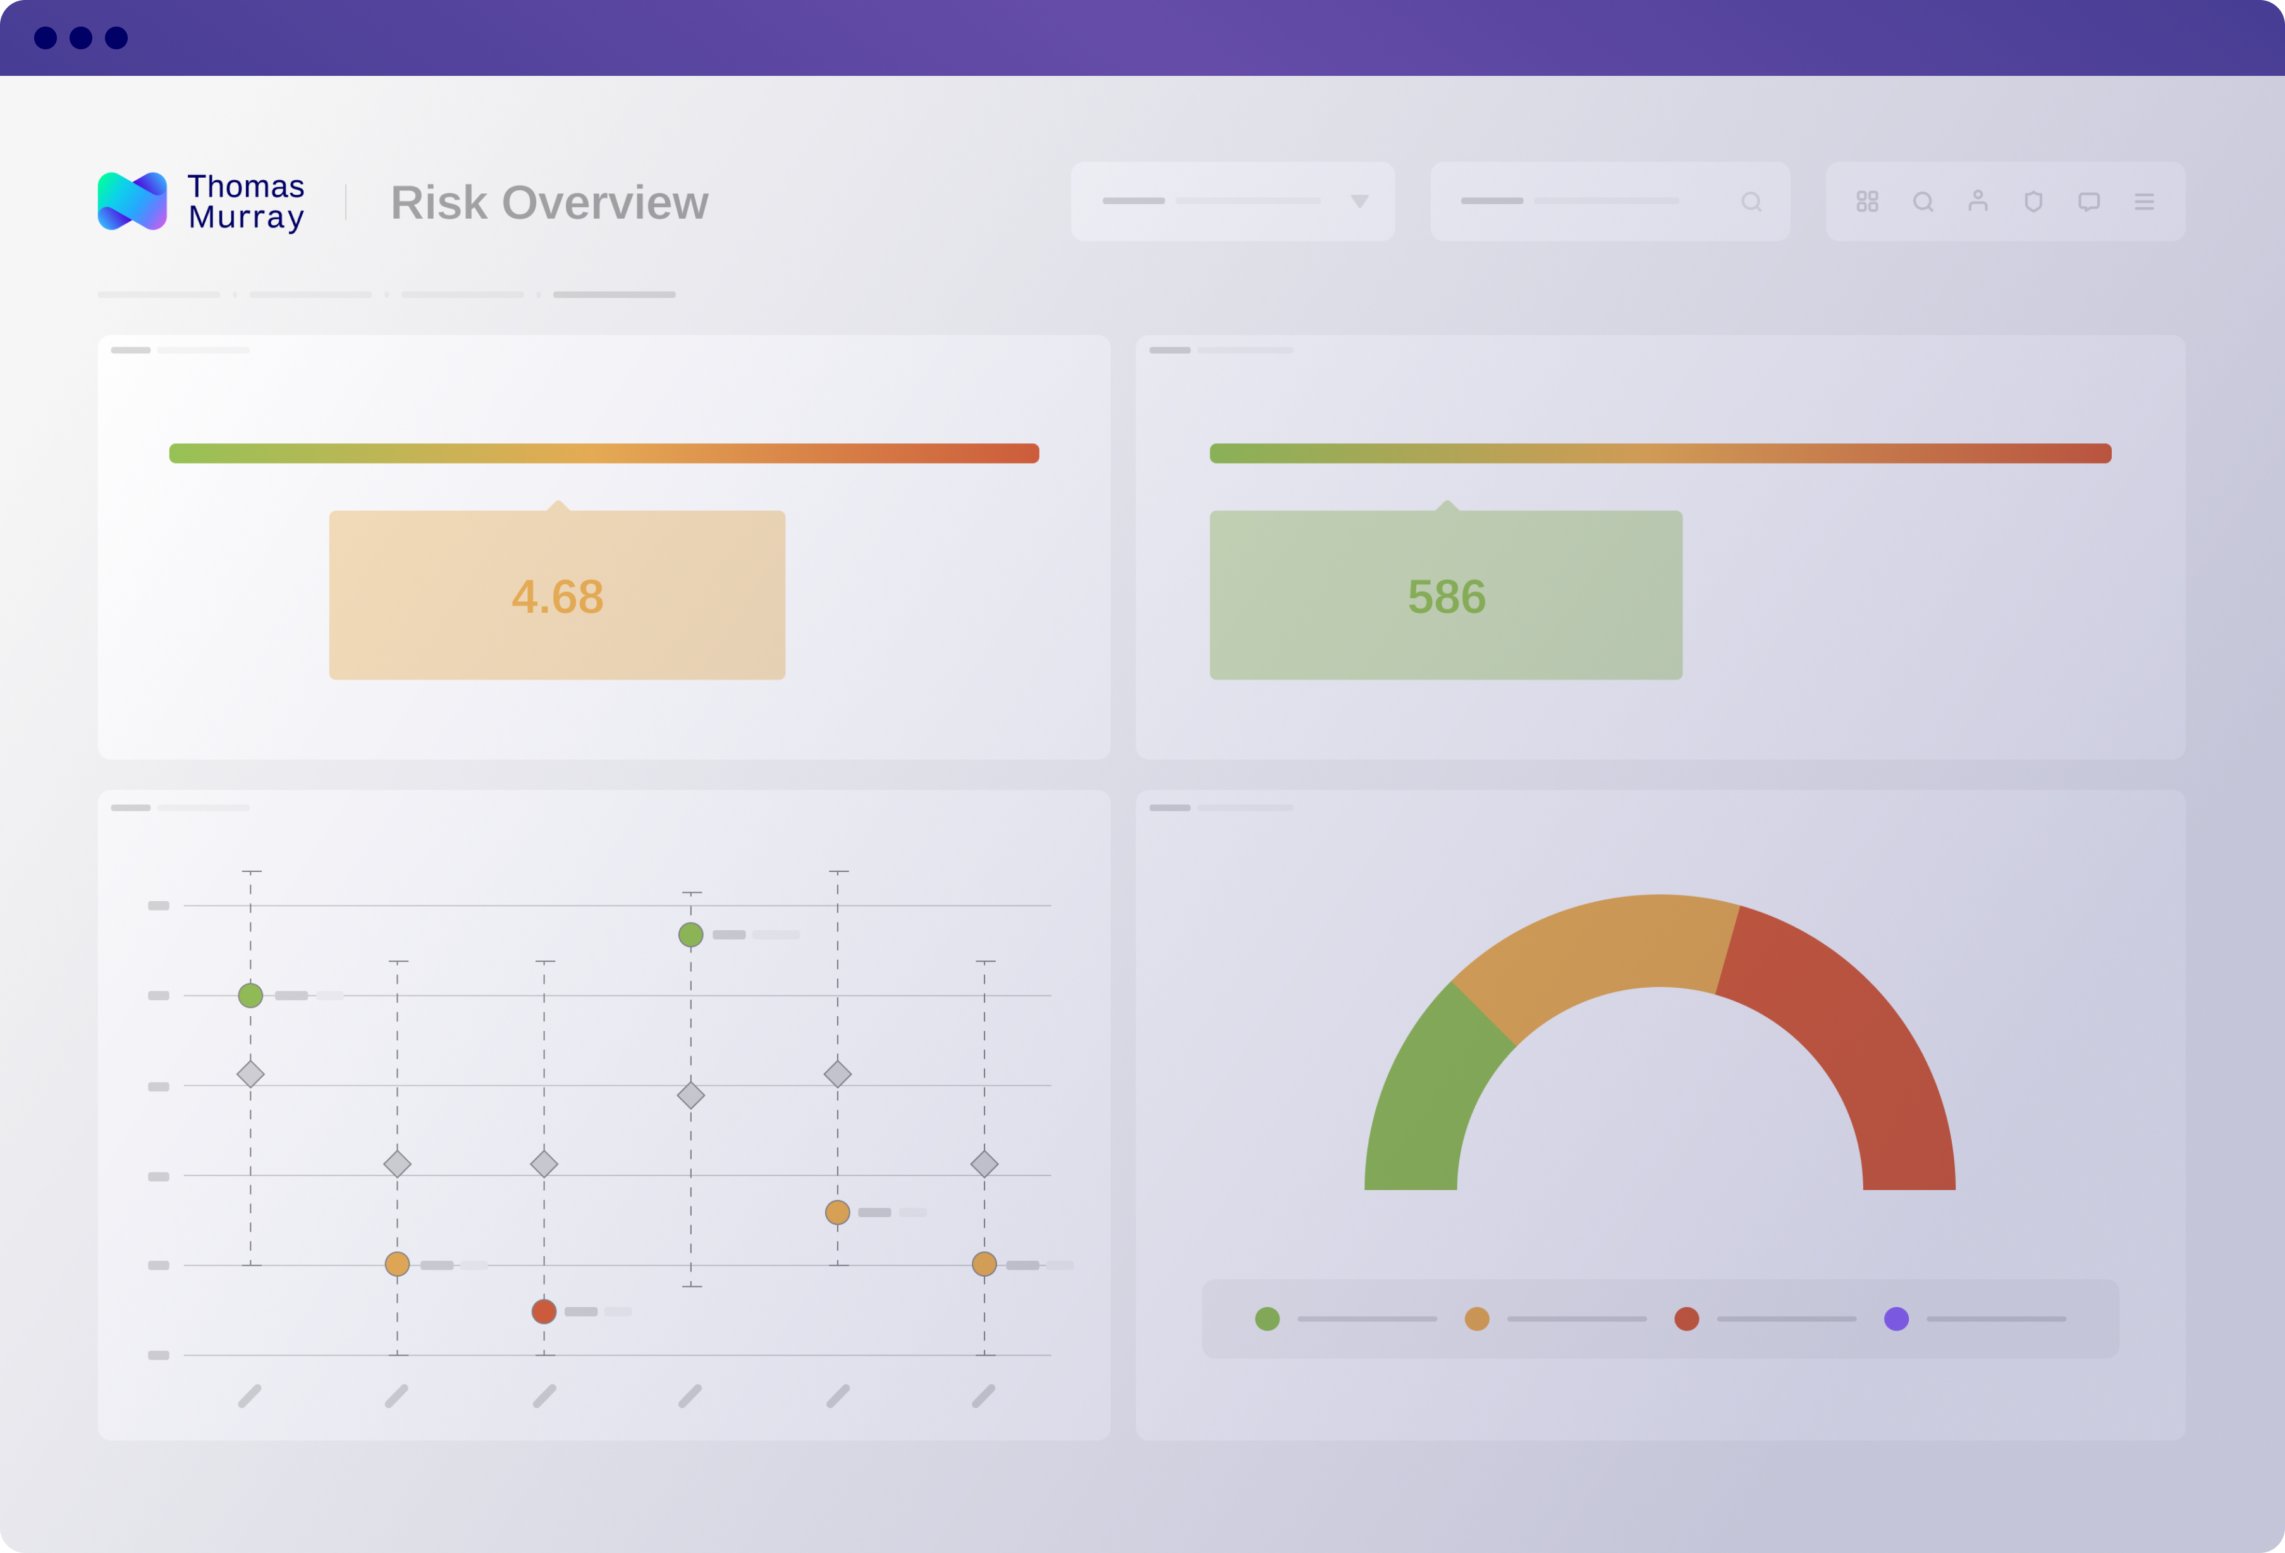Click the shield security icon
Screen dimensions: 2285x1553
pyautogui.click(x=2033, y=202)
